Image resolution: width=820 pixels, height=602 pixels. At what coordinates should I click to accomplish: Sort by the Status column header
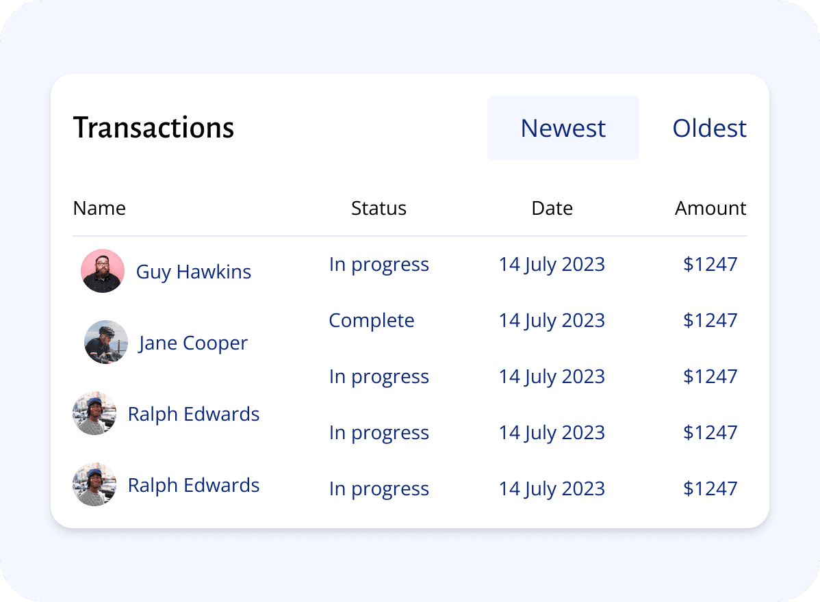point(379,208)
